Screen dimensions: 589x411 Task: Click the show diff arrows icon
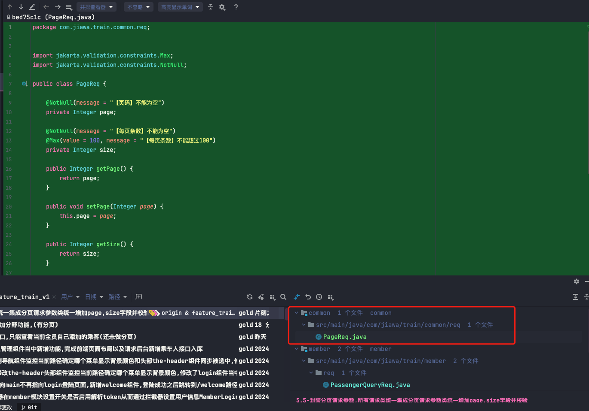point(297,297)
